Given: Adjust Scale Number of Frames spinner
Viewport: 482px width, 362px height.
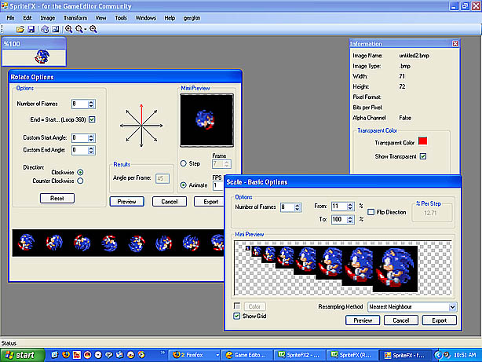Looking at the screenshot, I should (x=297, y=207).
